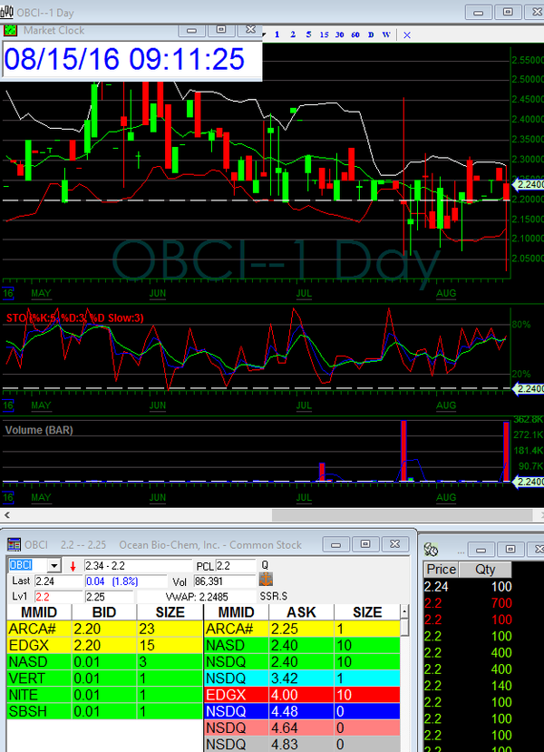
Task: Click the BID column header
Action: tap(104, 612)
